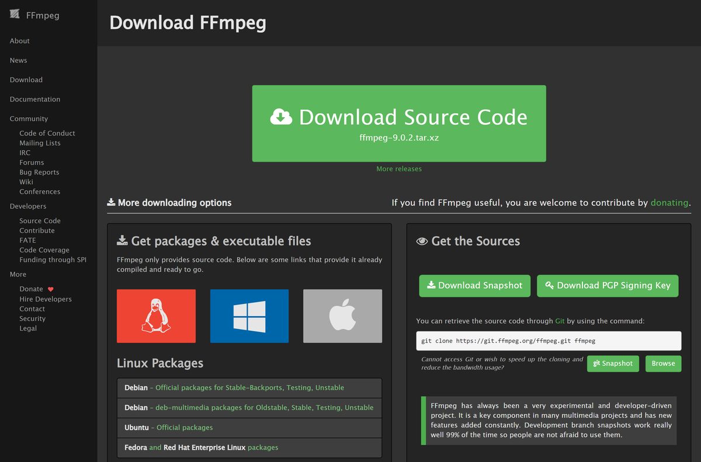Click the Linux Packages heading
Viewport: 701px width, 462px height.
[160, 363]
